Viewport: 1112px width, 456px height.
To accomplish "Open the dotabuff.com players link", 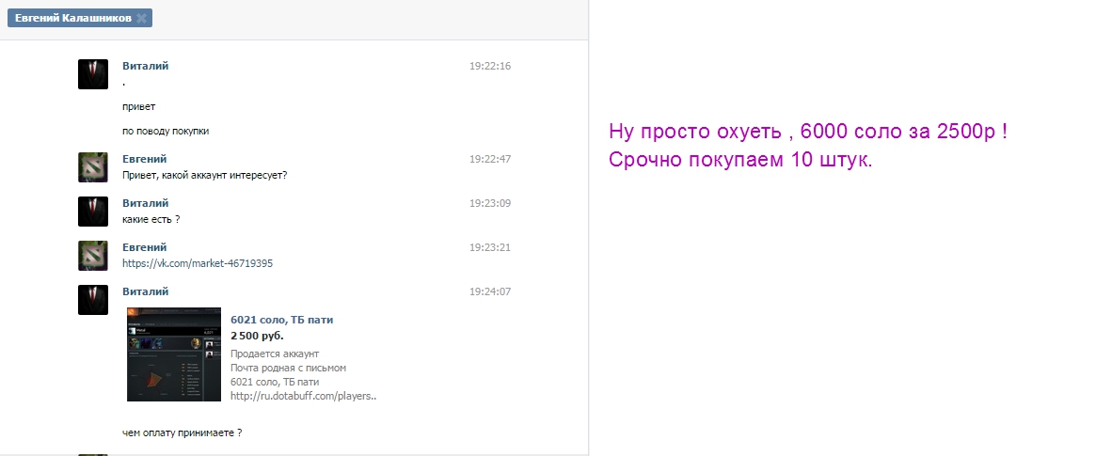I will tap(304, 396).
